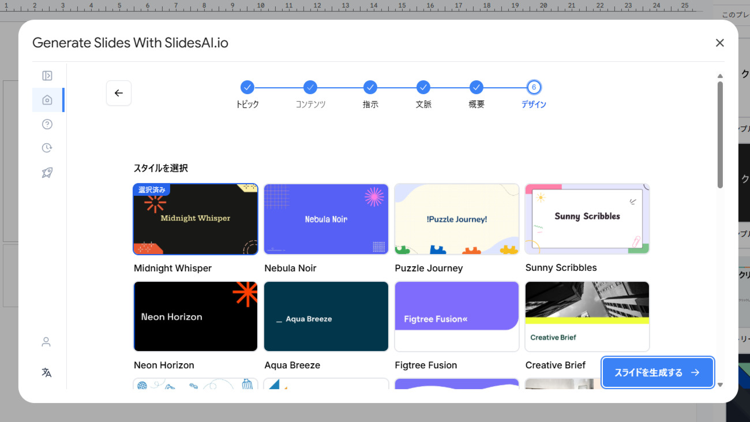Select the Creative Brief template
The height and width of the screenshot is (422, 750).
[587, 316]
